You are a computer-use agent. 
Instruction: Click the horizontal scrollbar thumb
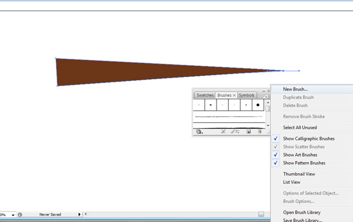[261, 214]
